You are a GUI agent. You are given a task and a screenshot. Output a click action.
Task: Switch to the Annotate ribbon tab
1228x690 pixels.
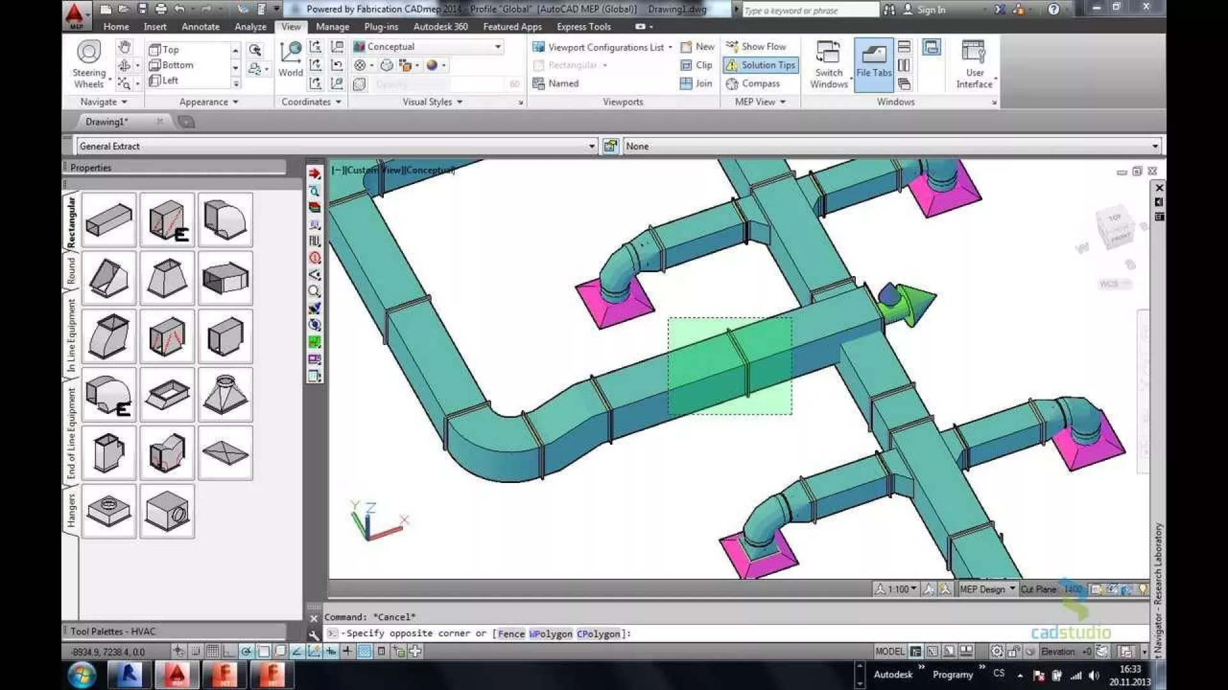coord(200,27)
